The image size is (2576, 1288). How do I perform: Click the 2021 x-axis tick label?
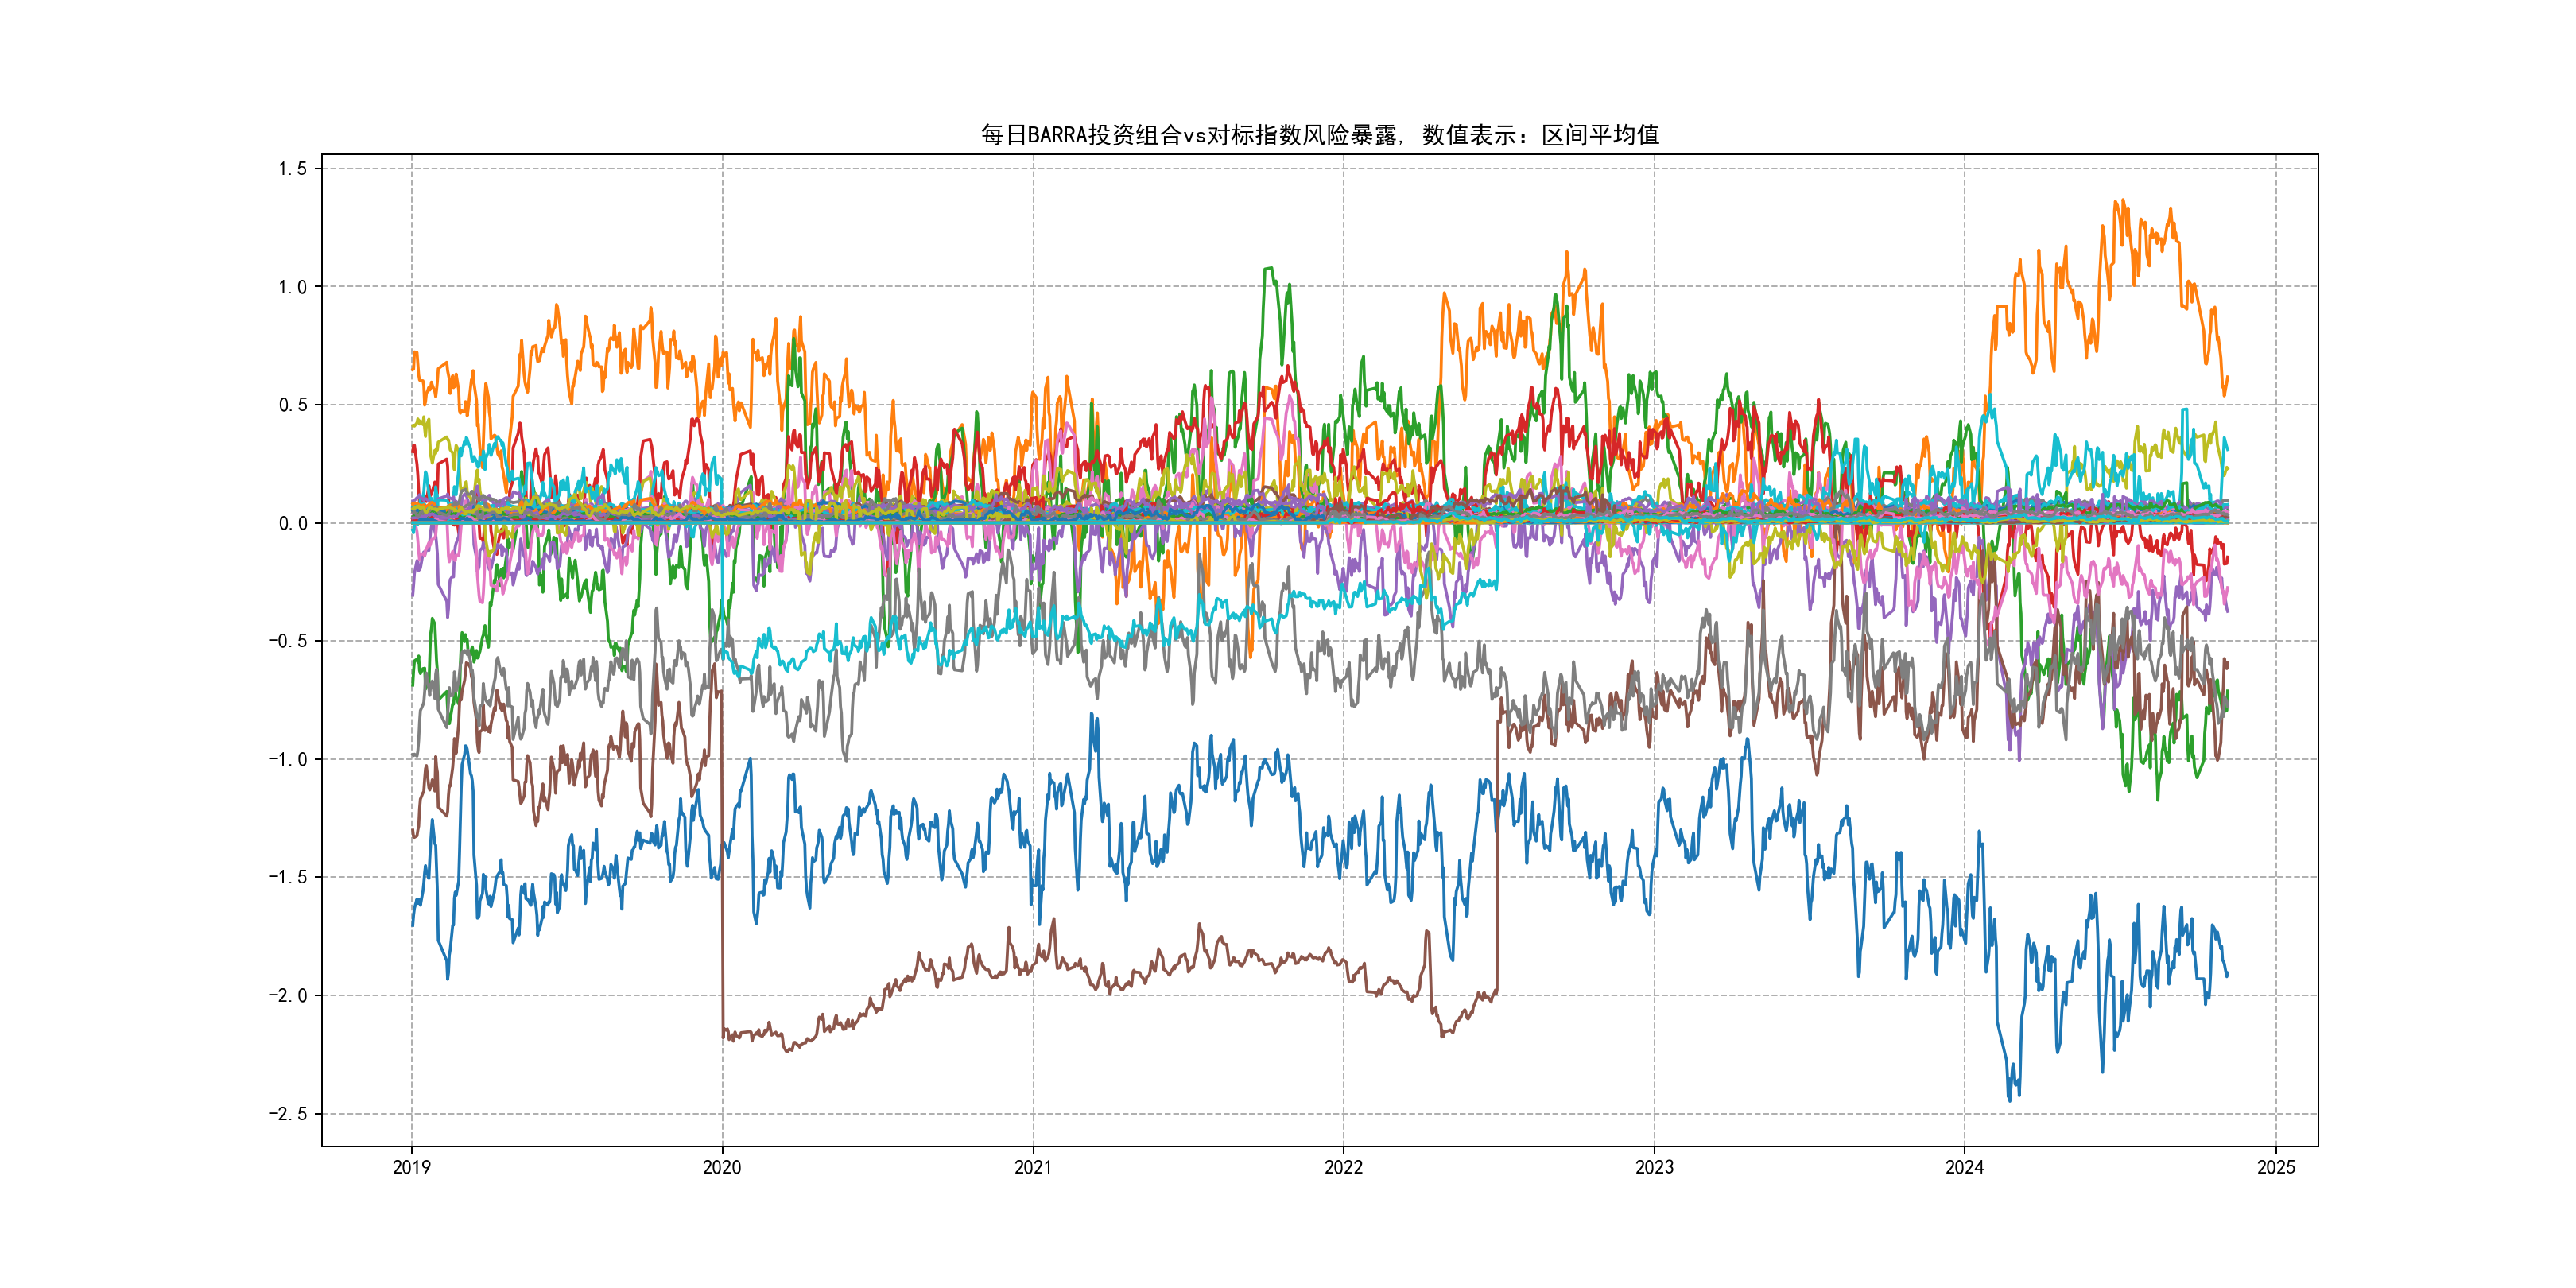[x=1033, y=1167]
